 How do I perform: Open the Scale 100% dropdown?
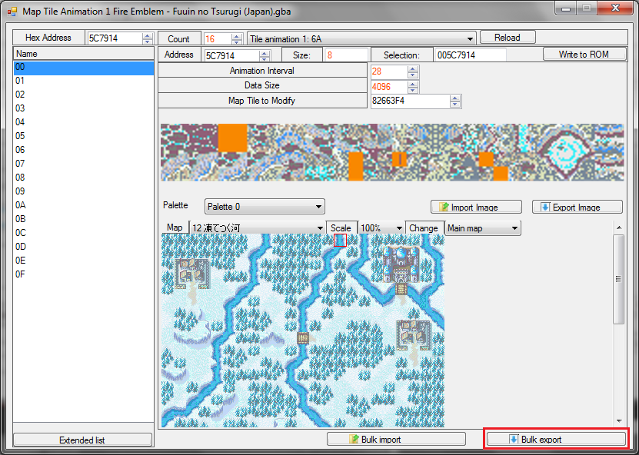pos(381,228)
